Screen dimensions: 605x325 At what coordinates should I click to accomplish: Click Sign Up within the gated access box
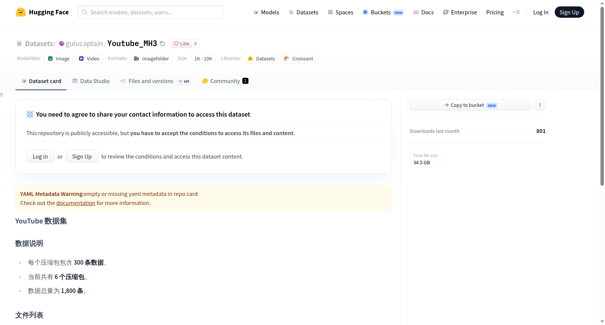[82, 156]
